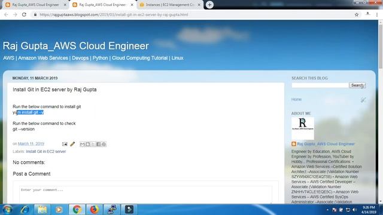Share the post to Pinterest
383x215 pixels.
104,144
